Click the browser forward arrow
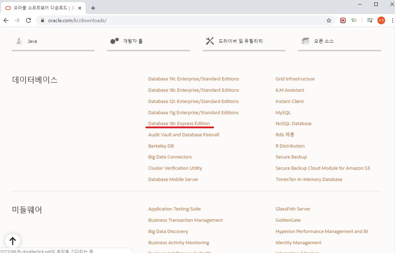Image resolution: width=395 pixels, height=253 pixels. pyautogui.click(x=17, y=20)
